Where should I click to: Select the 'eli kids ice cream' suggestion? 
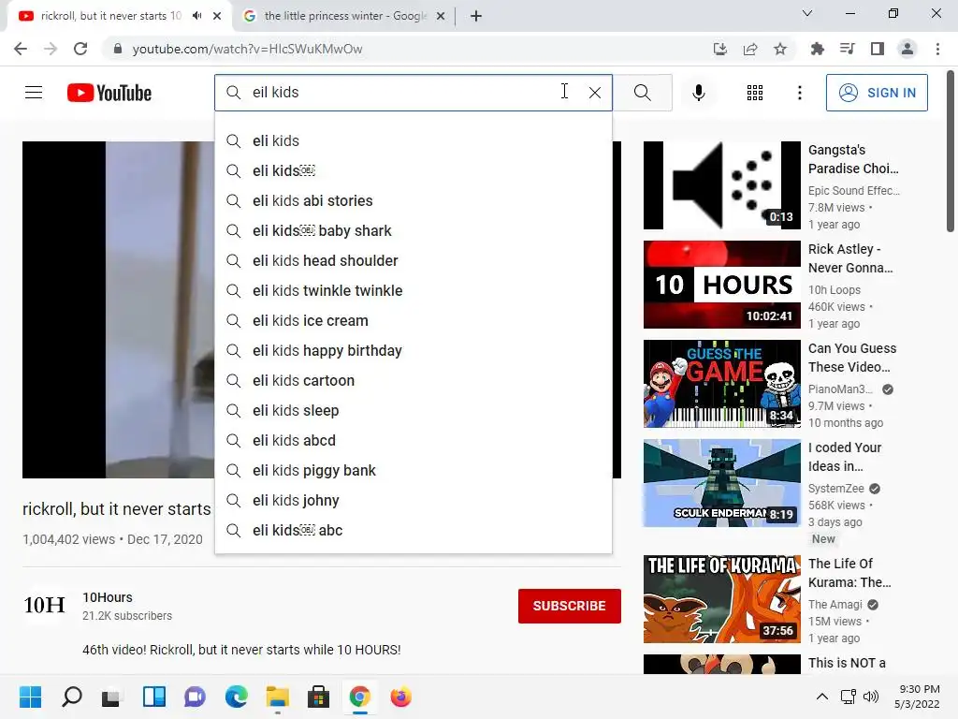pos(414,320)
